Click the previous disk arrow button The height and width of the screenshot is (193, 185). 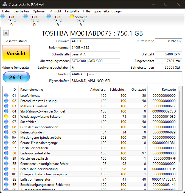6,33
